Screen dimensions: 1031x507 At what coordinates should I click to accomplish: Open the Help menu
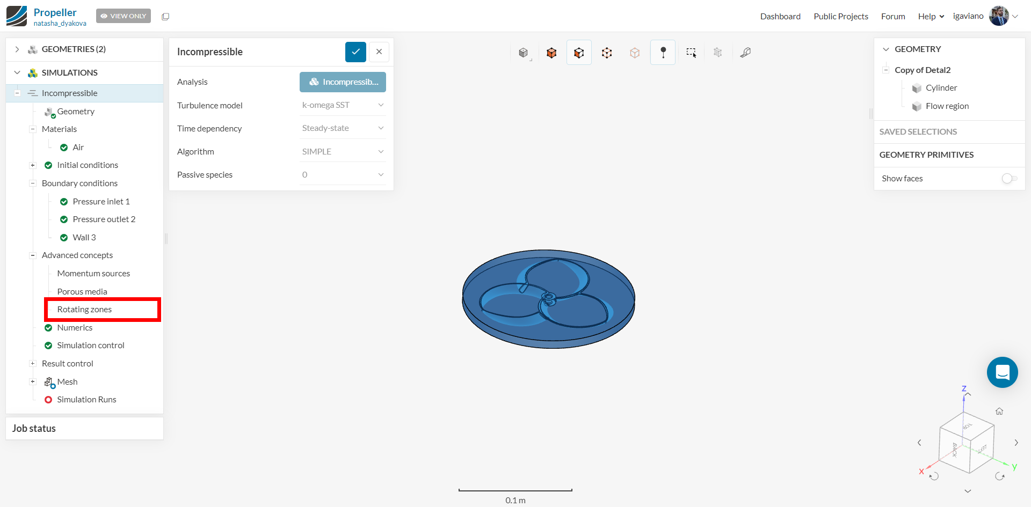coord(930,16)
